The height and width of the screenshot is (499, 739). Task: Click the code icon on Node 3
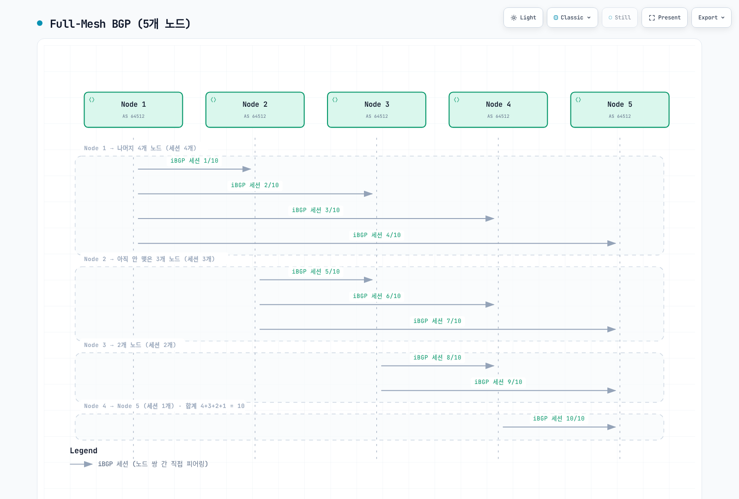pyautogui.click(x=335, y=100)
